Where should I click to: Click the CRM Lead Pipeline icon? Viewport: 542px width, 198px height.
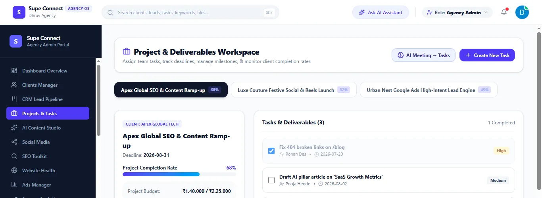click(x=14, y=99)
